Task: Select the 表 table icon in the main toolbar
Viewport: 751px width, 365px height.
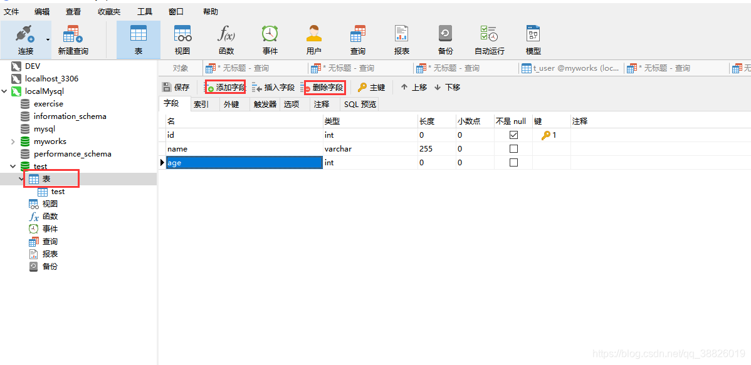Action: click(x=139, y=39)
